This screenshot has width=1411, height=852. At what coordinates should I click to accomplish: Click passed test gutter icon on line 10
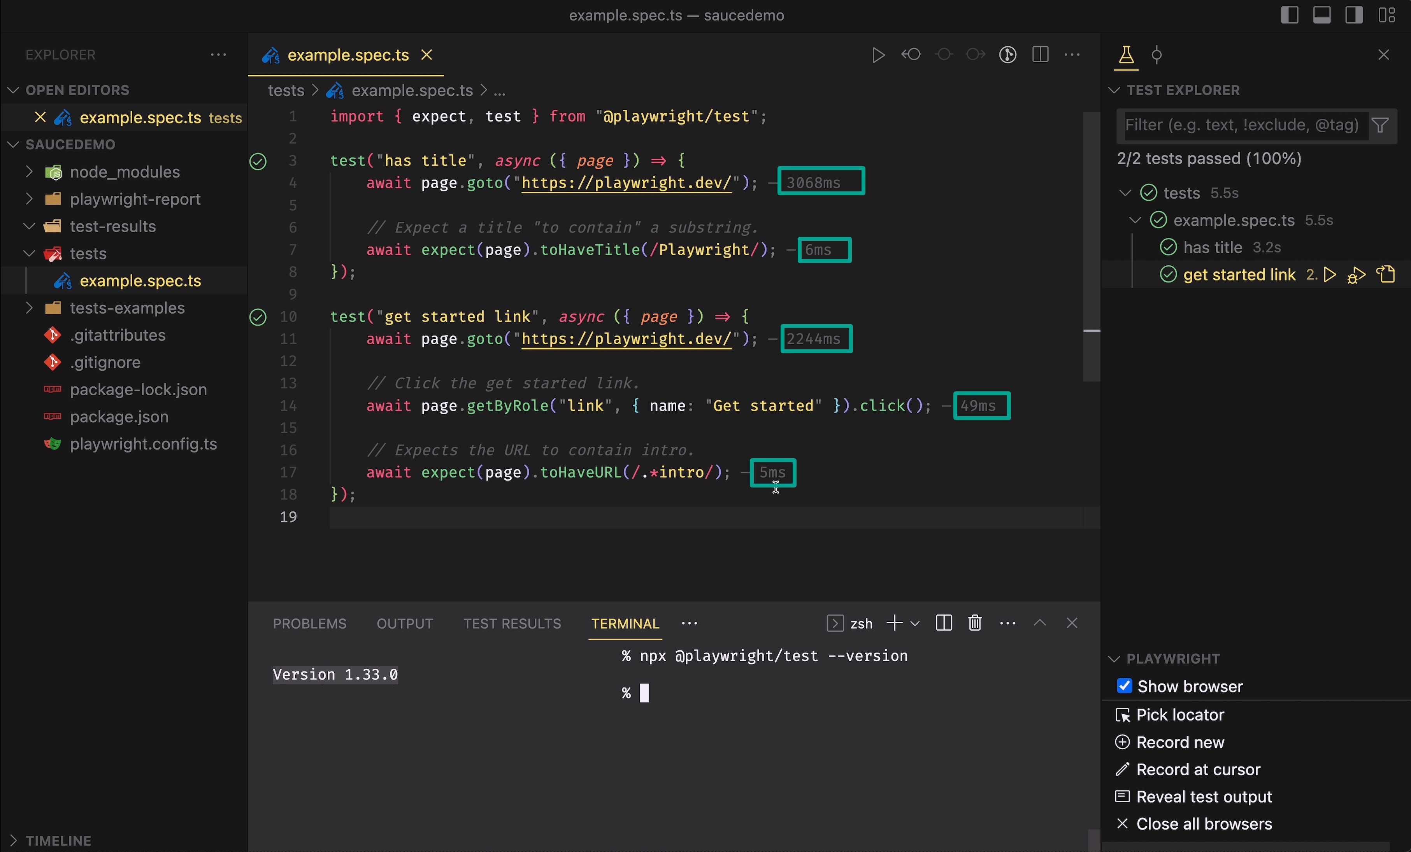point(258,317)
